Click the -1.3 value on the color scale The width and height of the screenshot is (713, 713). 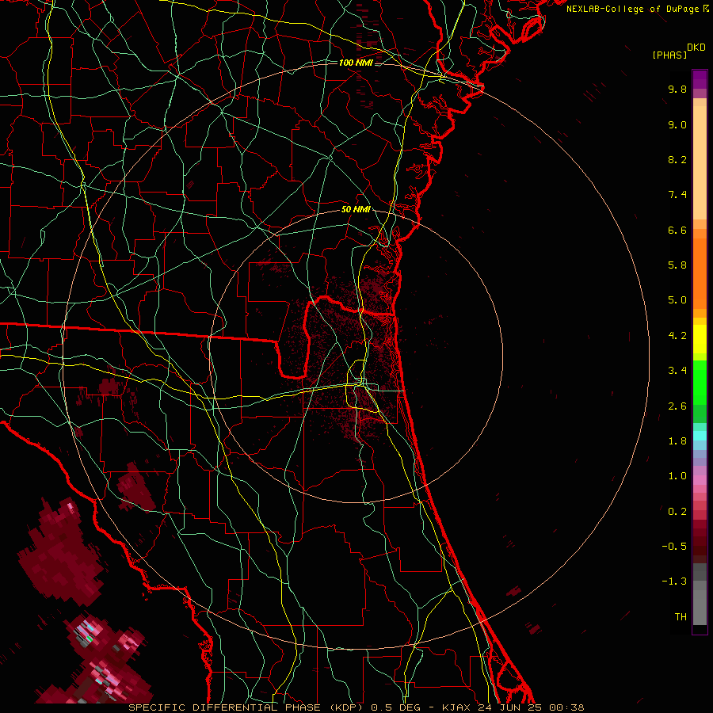point(674,581)
